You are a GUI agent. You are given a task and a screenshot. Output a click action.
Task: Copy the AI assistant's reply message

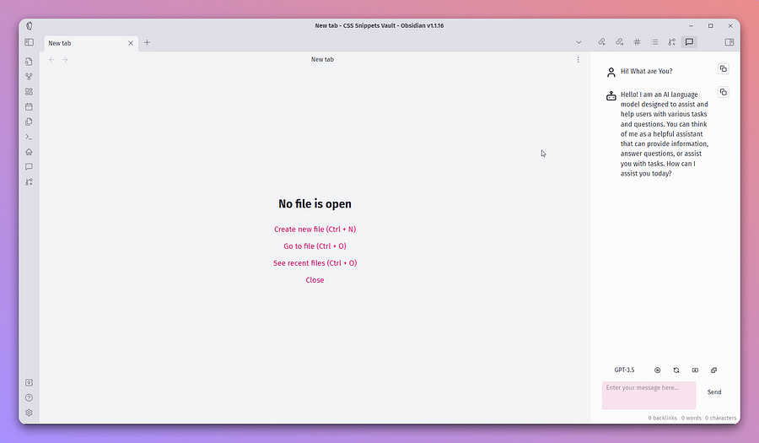[x=724, y=92]
